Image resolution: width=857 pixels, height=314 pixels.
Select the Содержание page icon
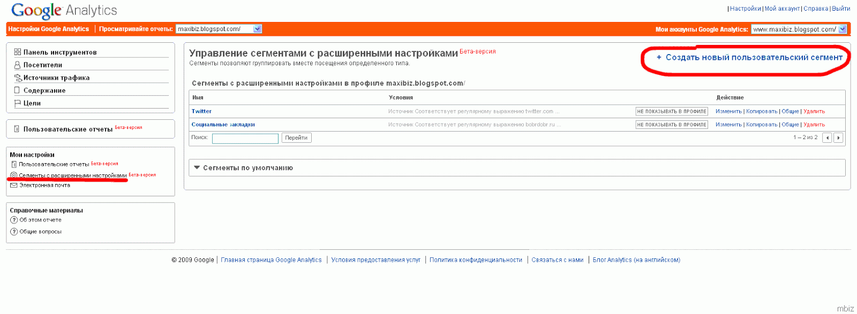[x=17, y=90]
